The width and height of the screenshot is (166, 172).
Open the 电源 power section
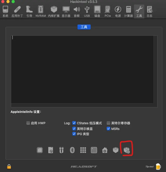click(118, 11)
